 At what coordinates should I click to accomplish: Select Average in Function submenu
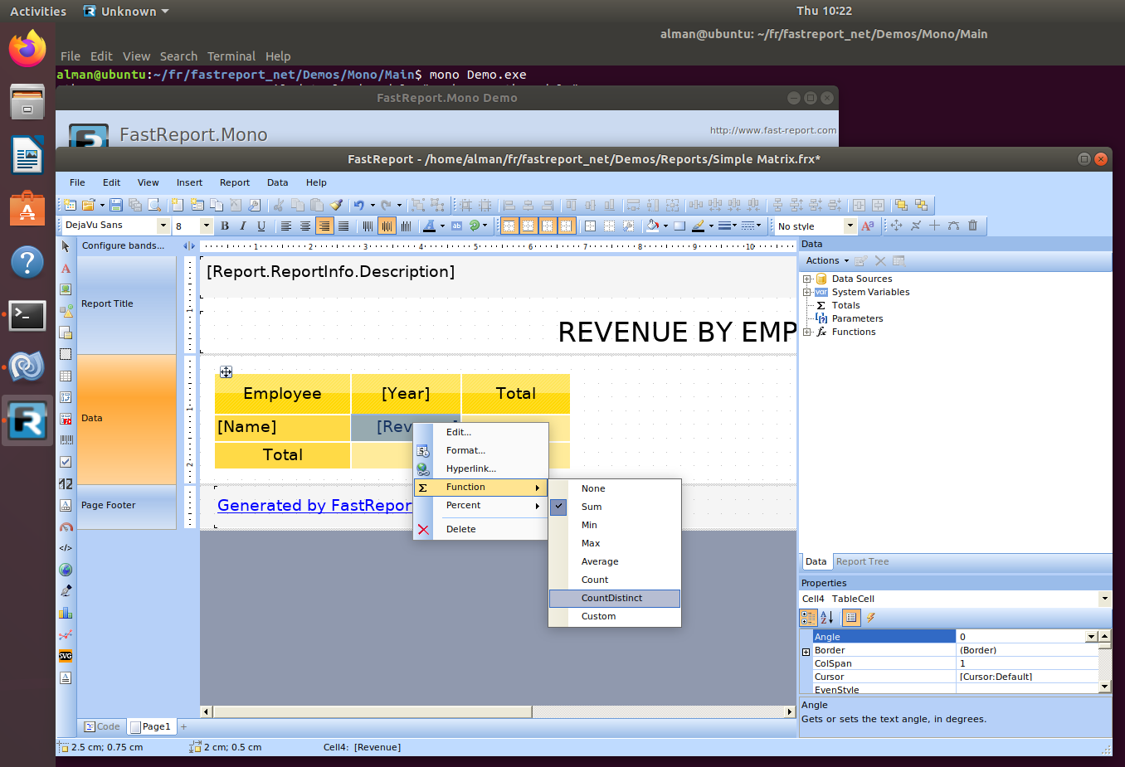click(x=615, y=561)
